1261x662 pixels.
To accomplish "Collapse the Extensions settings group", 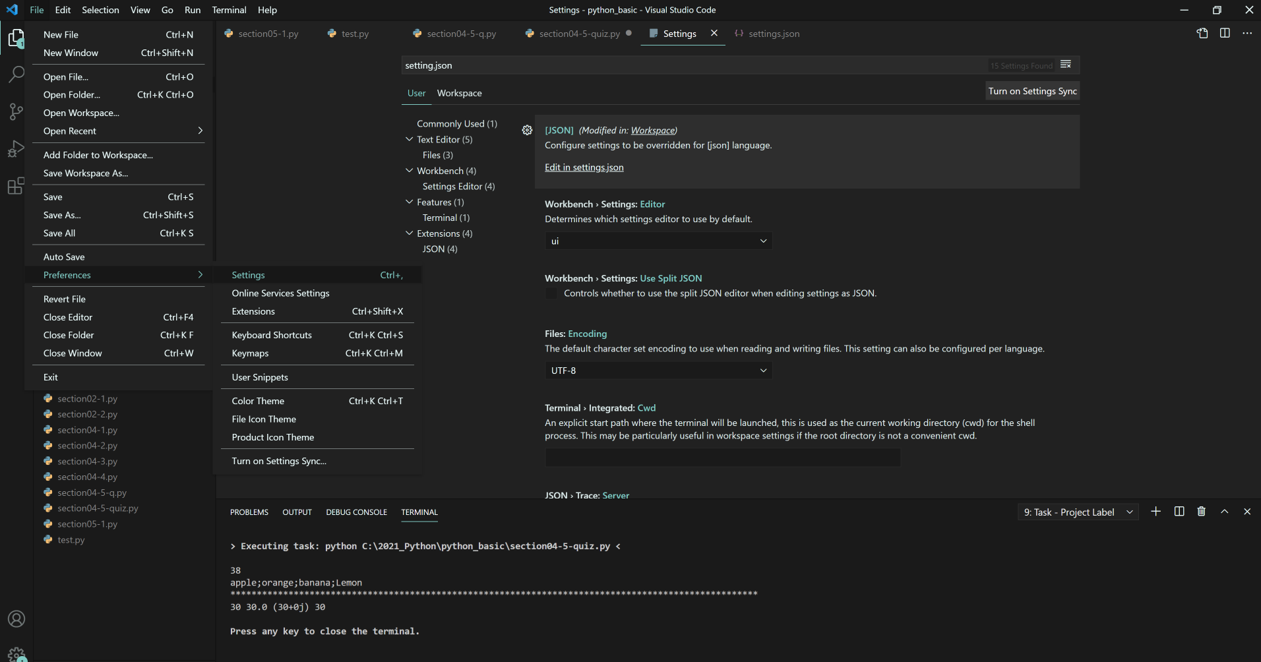I will pos(410,233).
